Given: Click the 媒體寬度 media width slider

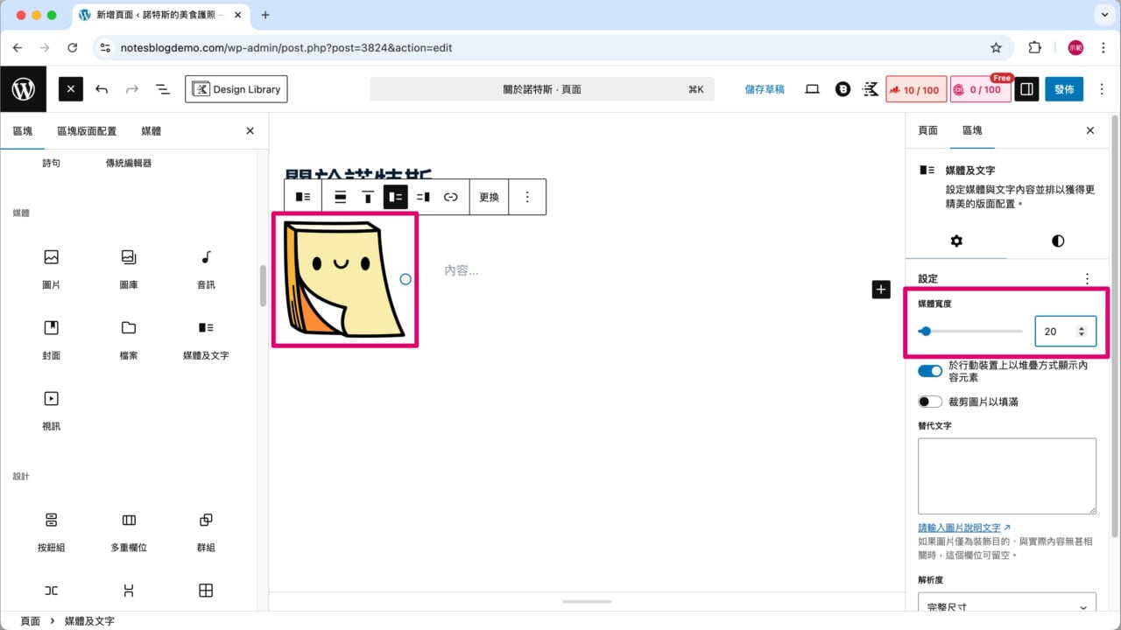Looking at the screenshot, I should coord(970,332).
